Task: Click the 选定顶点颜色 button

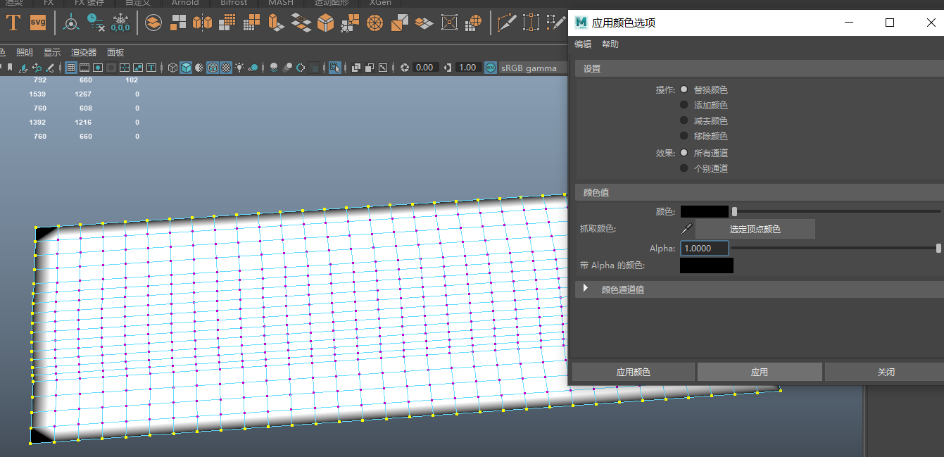Action: pos(755,229)
